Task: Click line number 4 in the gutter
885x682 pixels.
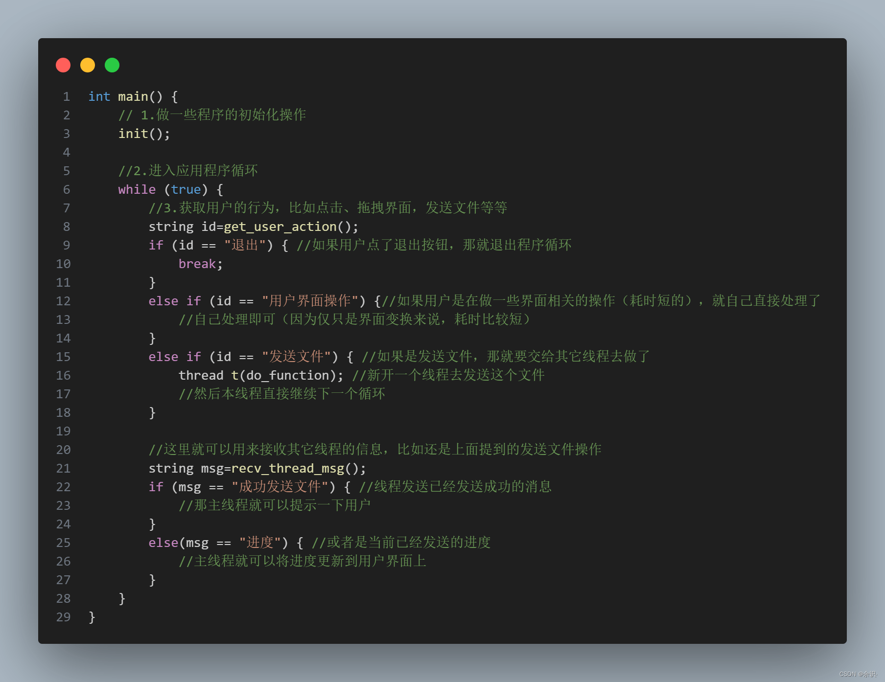Action: (67, 152)
